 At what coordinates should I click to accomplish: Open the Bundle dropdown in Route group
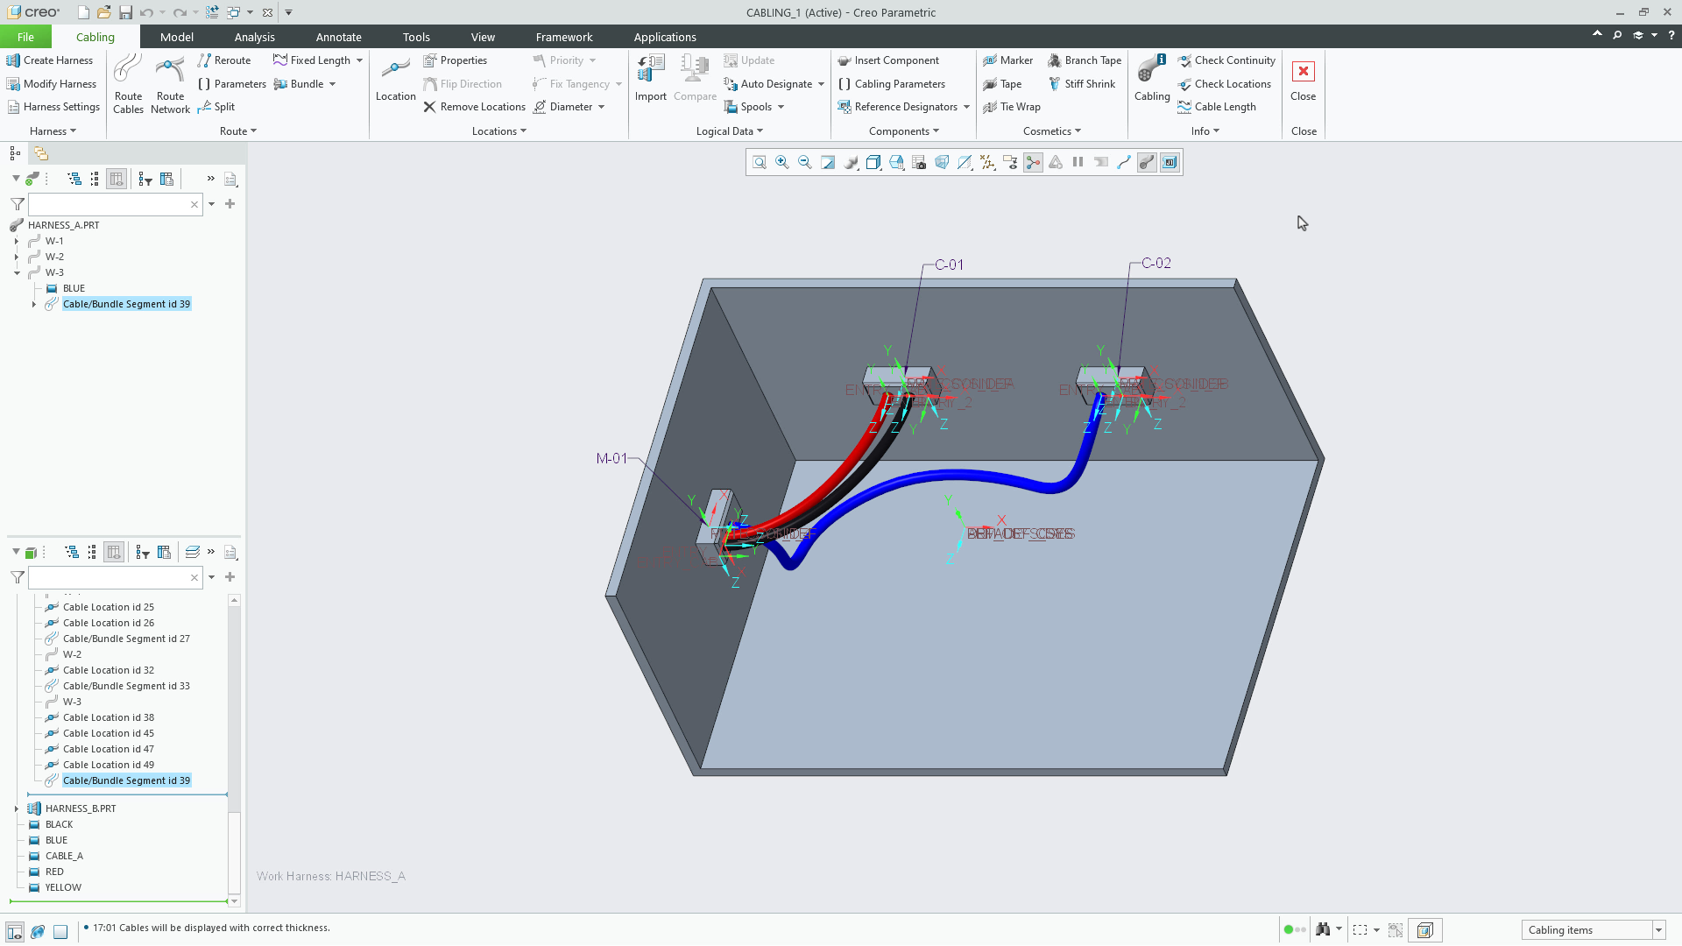(331, 84)
